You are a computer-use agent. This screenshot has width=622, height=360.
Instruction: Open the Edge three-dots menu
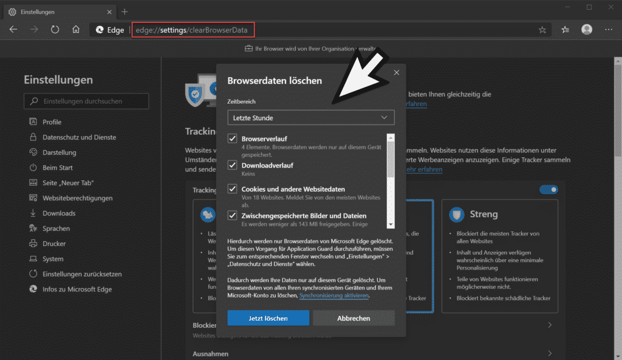[x=609, y=29]
